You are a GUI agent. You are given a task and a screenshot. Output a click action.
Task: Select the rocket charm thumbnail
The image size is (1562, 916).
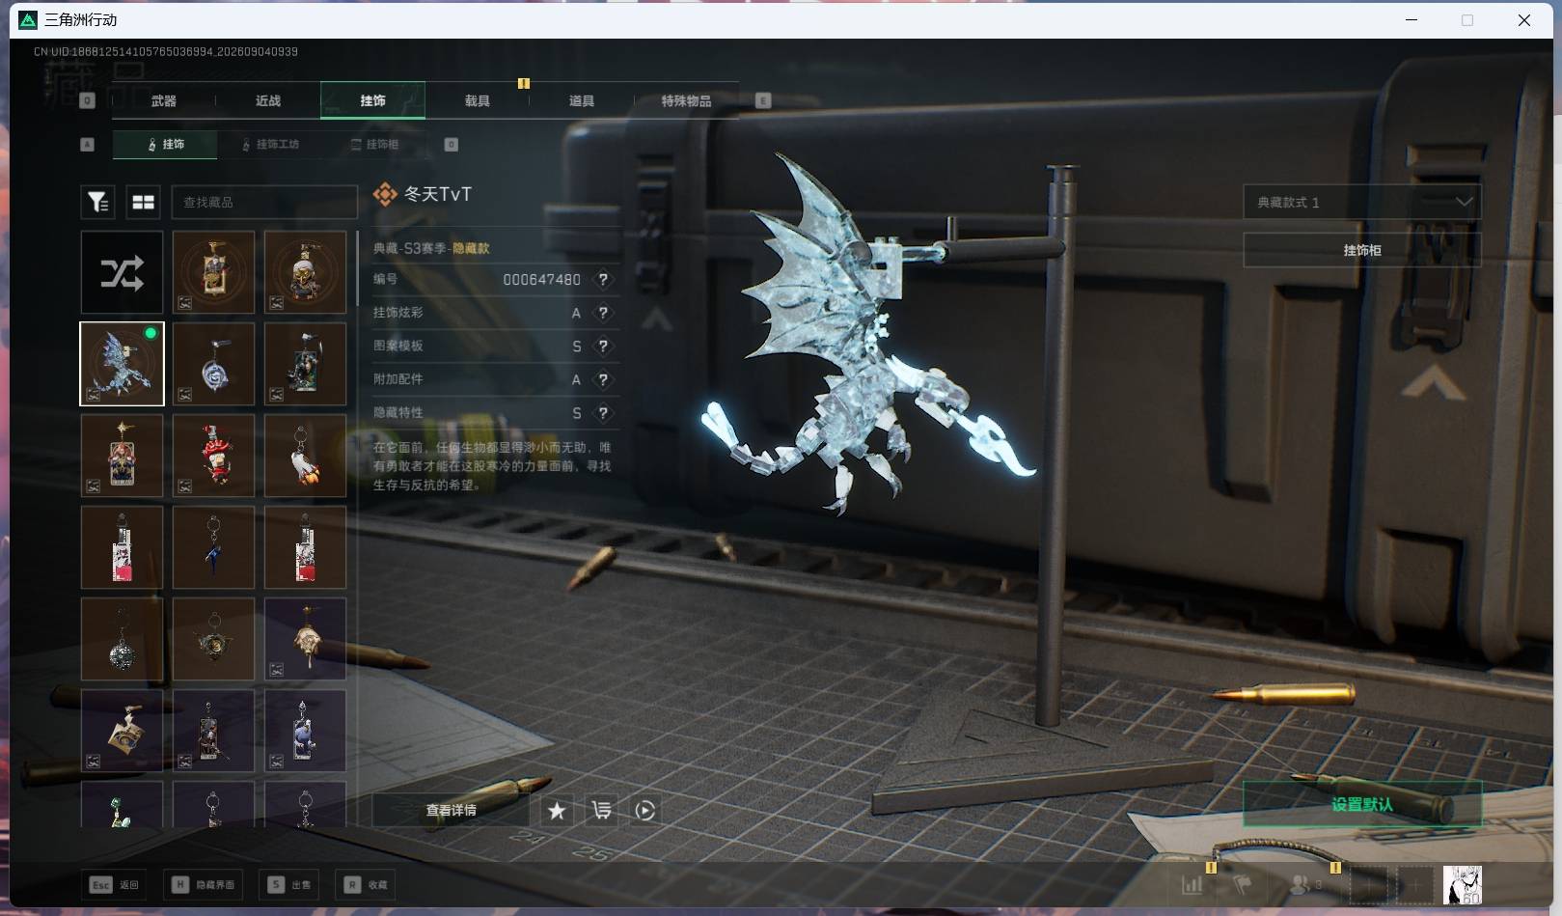tap(305, 456)
